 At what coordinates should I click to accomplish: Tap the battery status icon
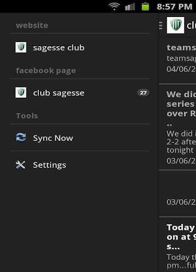click(x=146, y=6)
